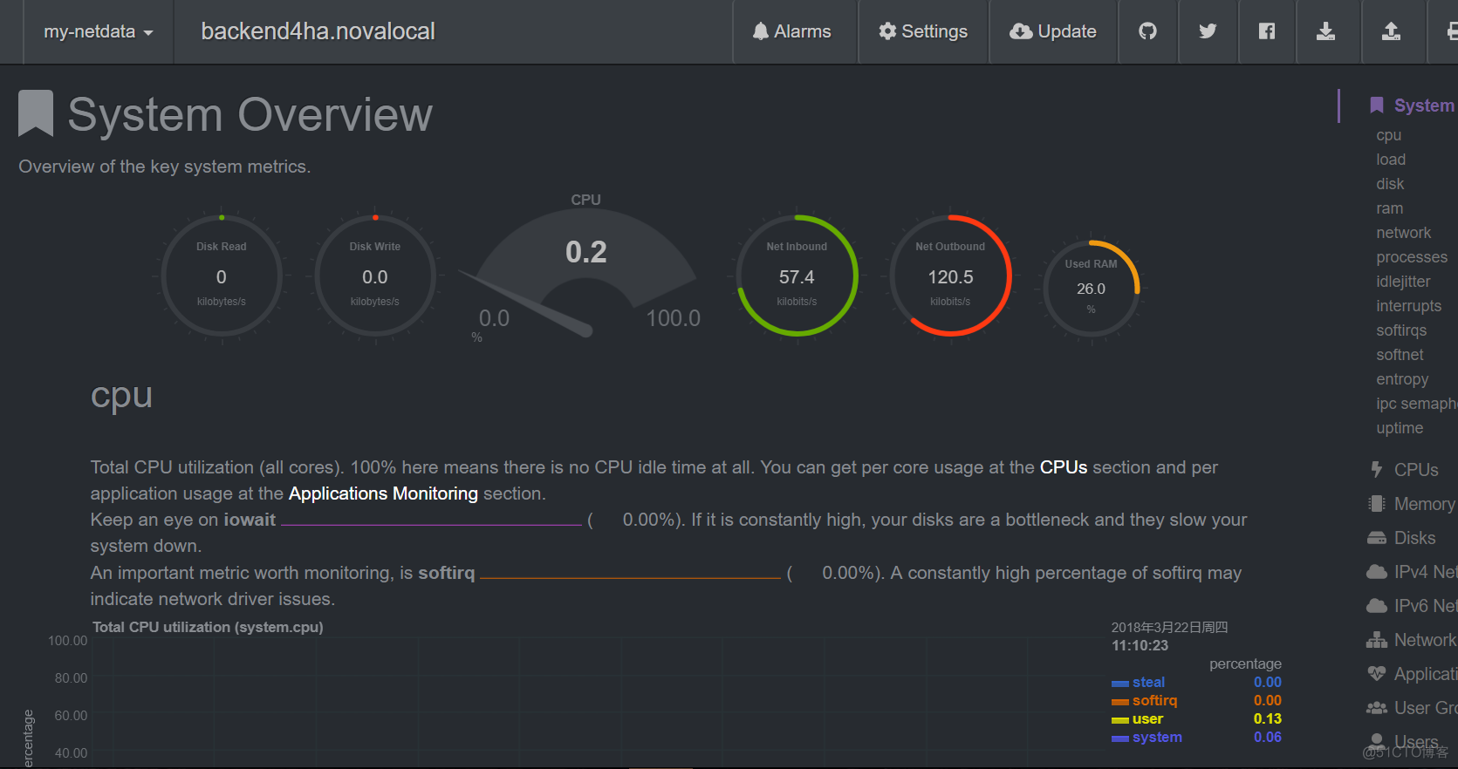Viewport: 1458px width, 769px height.
Task: Click the User Groups people icon
Action: (1376, 708)
